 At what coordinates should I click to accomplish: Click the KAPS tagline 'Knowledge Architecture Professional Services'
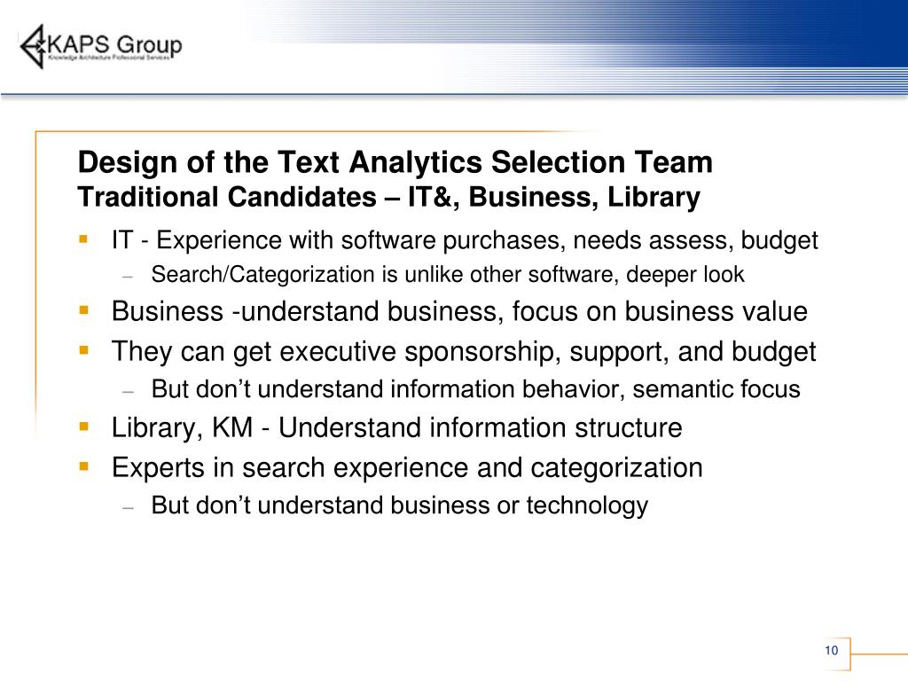(109, 59)
